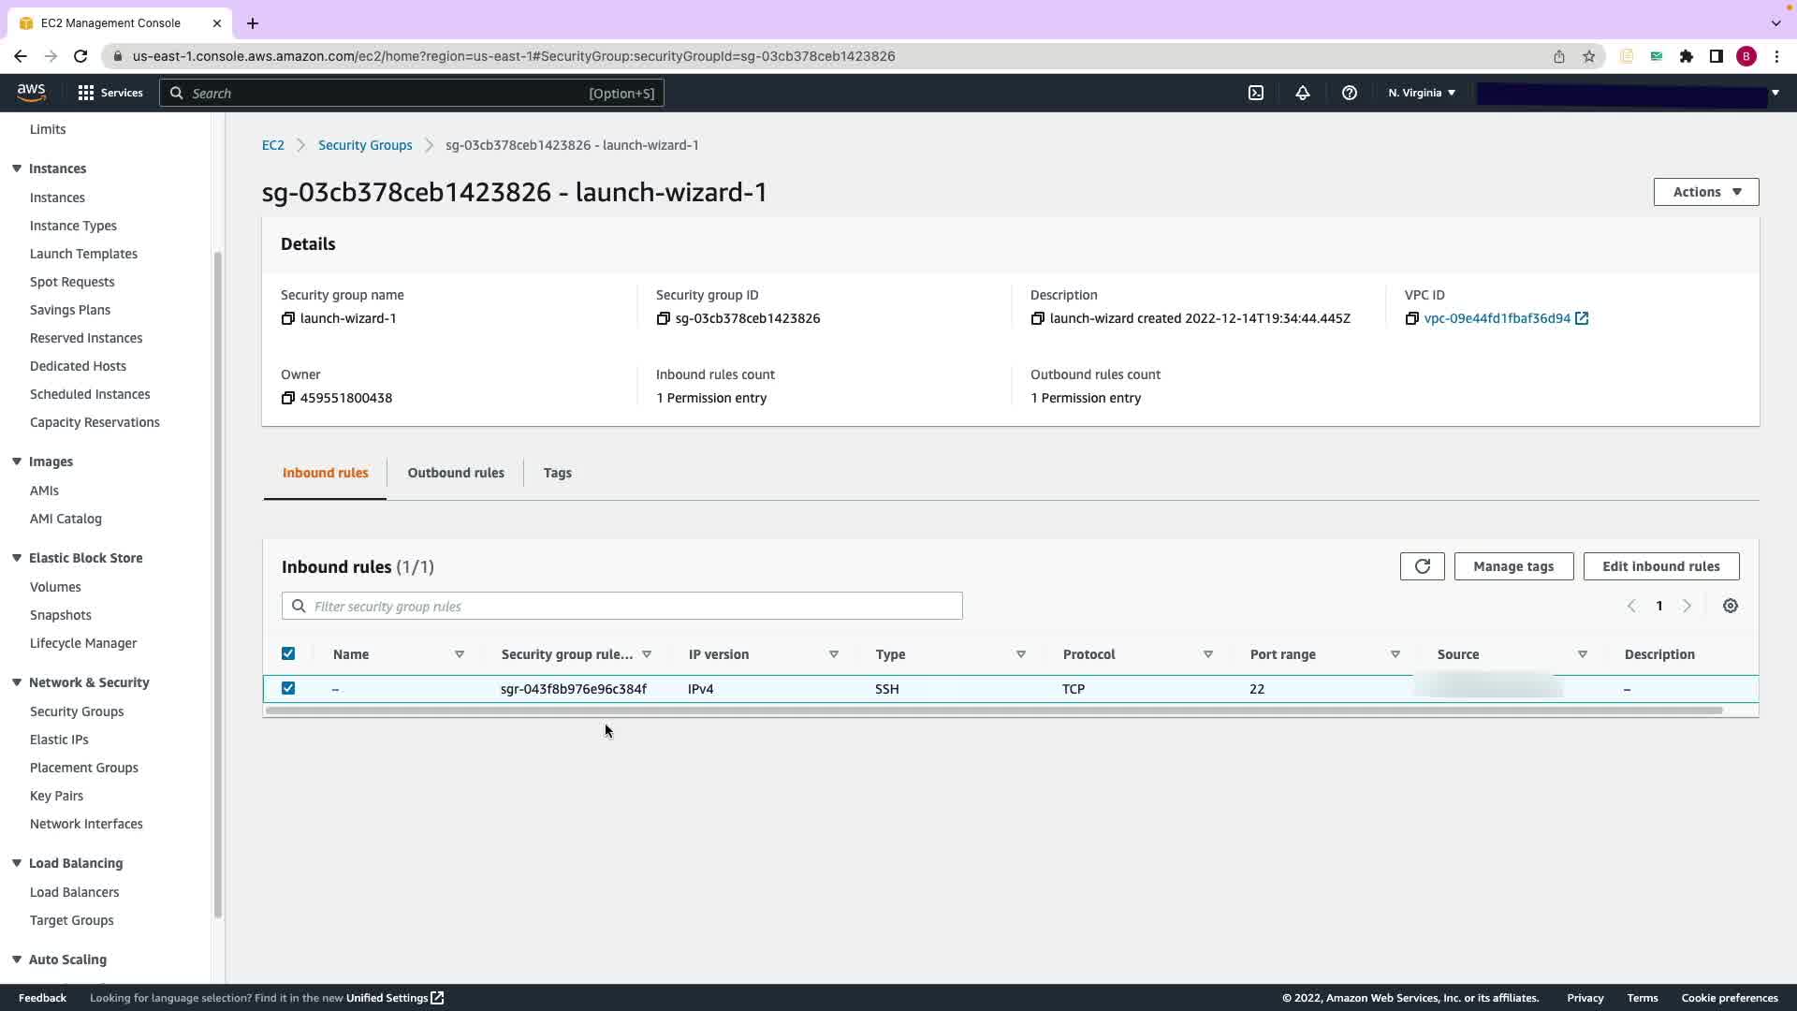Open the AWS CloudShell icon
This screenshot has height=1011, width=1797.
point(1256,93)
